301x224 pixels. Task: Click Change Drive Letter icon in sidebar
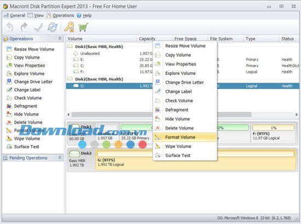9,81
